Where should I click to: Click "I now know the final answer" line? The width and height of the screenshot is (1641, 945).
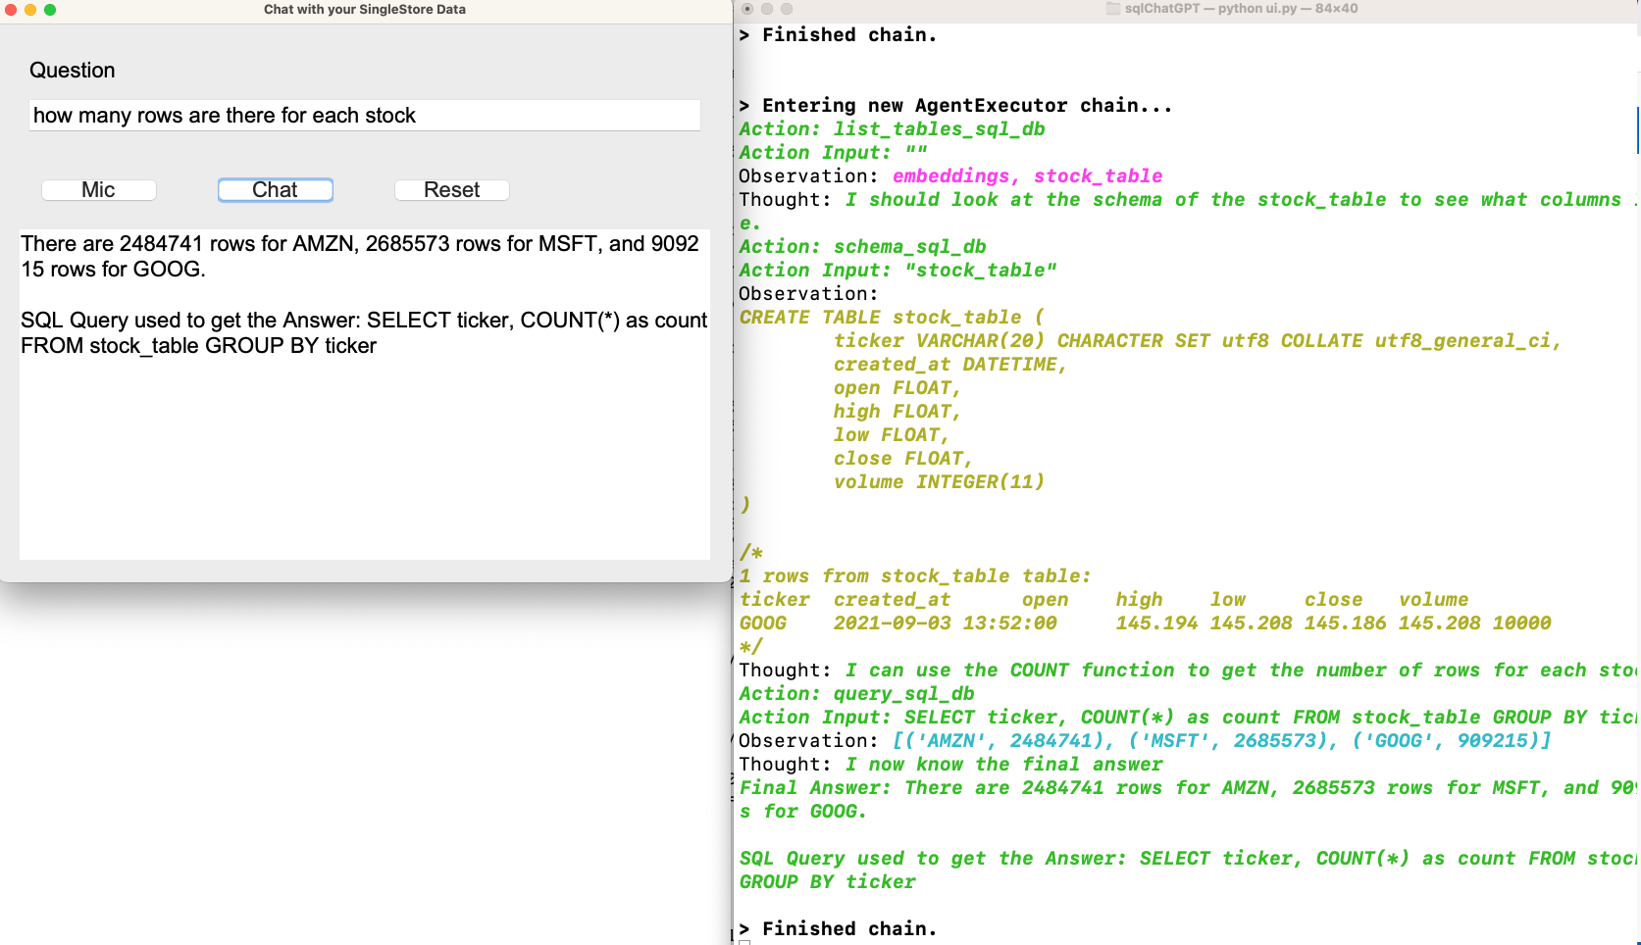1003,764
